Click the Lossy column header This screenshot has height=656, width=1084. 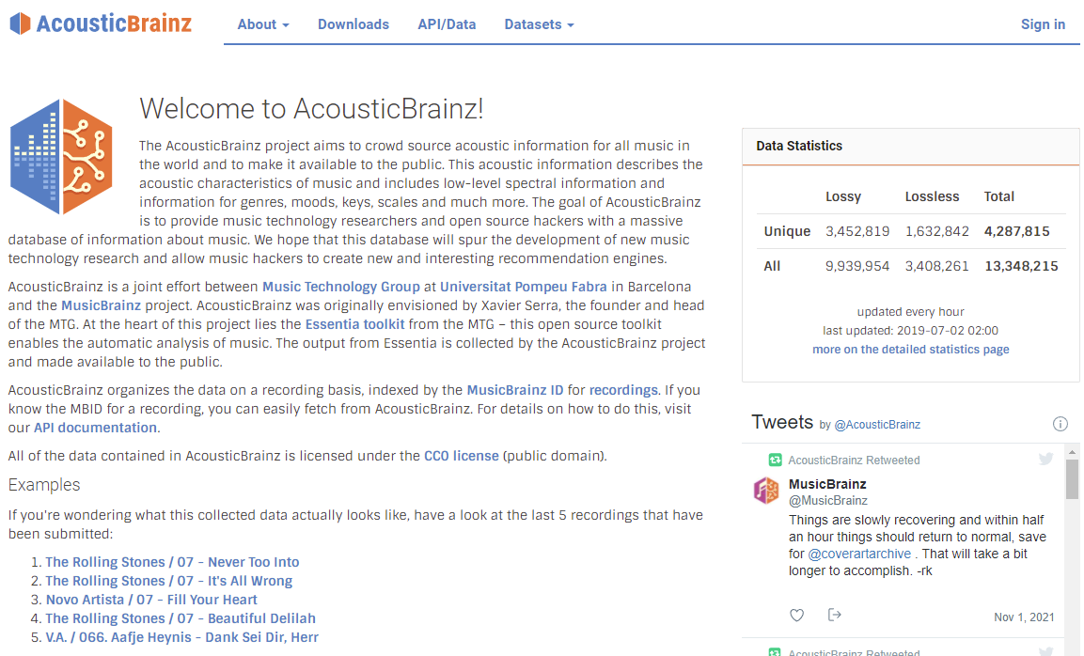pos(842,196)
